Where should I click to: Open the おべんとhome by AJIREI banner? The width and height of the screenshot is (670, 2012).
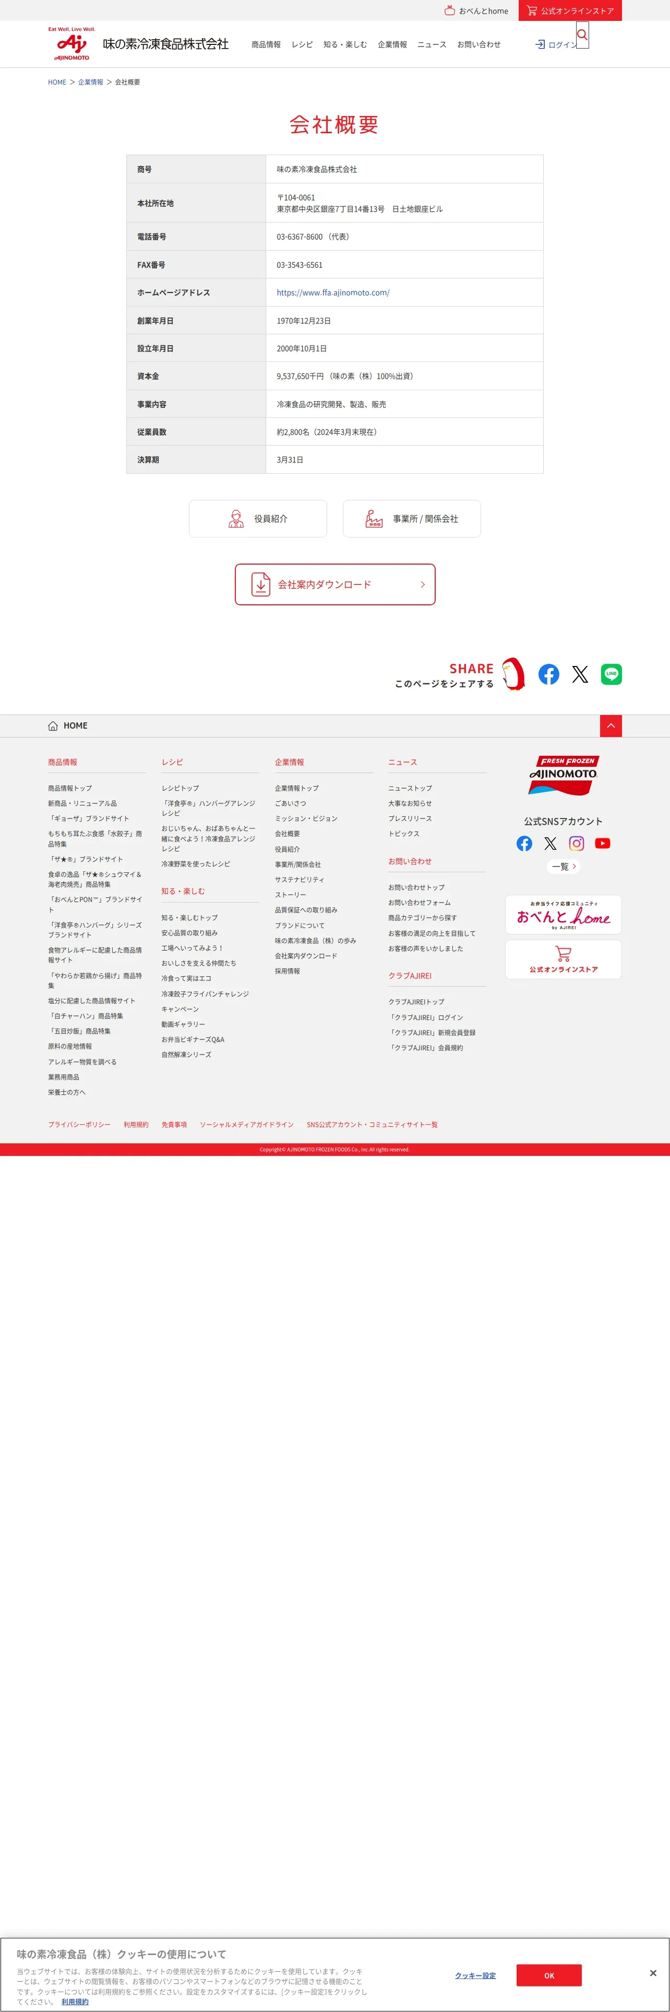(563, 915)
